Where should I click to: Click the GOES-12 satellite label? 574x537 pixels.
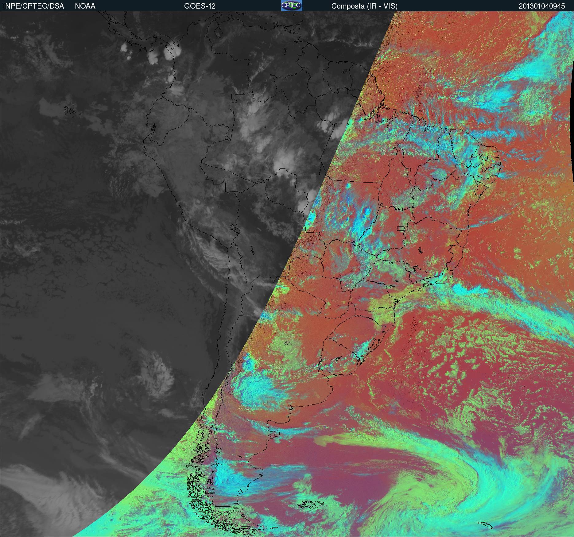pyautogui.click(x=200, y=6)
